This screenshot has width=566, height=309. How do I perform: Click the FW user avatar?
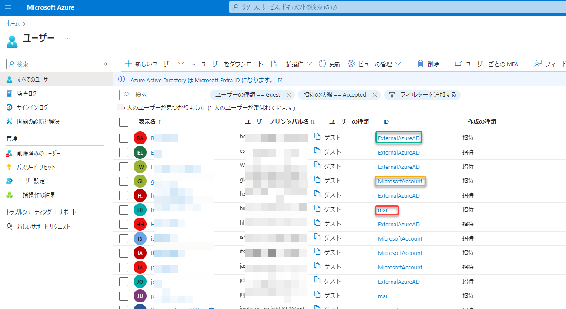140,167
